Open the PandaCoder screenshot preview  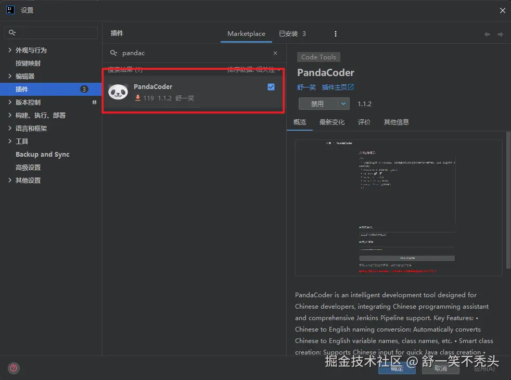coord(399,208)
